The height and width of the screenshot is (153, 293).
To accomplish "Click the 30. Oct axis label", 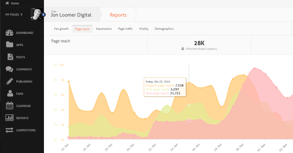I will click(239, 148).
